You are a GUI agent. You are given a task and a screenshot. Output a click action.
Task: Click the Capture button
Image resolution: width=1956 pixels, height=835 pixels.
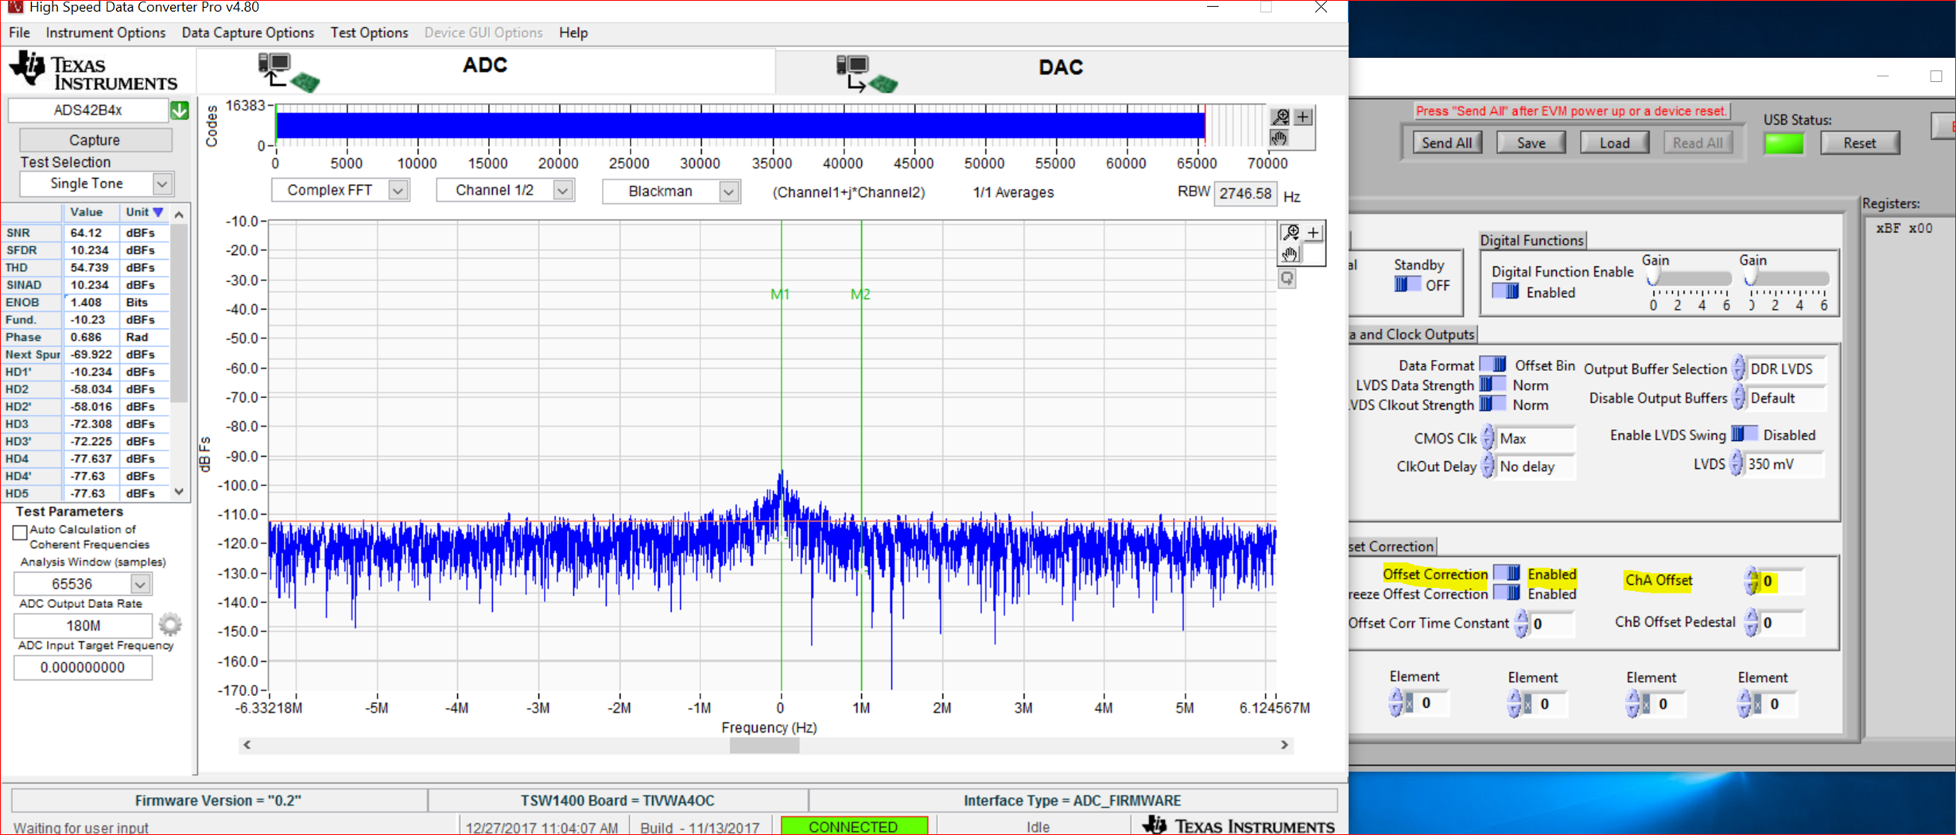[95, 141]
